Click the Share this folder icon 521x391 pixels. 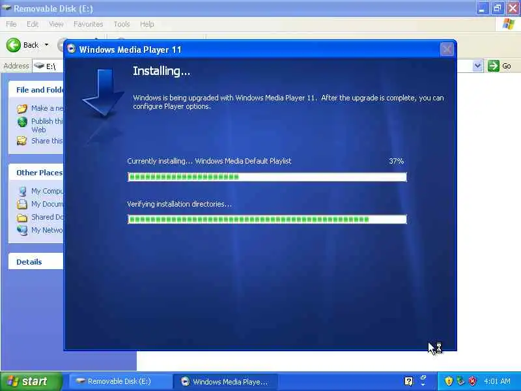pos(22,141)
